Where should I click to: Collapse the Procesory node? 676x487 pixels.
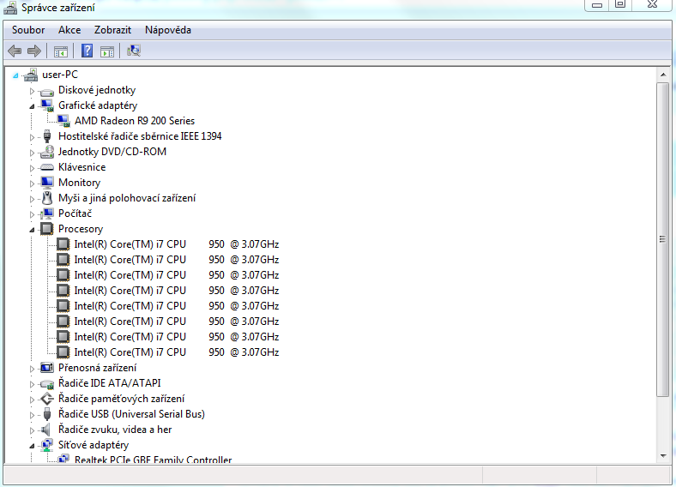(x=32, y=230)
